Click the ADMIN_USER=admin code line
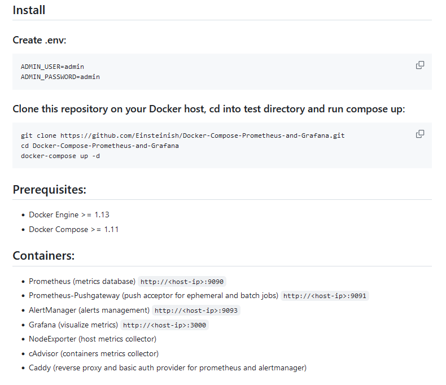The image size is (446, 385). (53, 67)
